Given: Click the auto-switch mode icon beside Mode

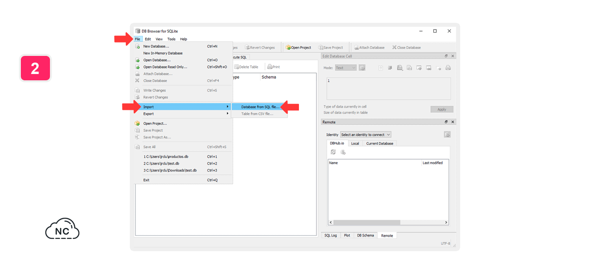Looking at the screenshot, I should pyautogui.click(x=362, y=68).
